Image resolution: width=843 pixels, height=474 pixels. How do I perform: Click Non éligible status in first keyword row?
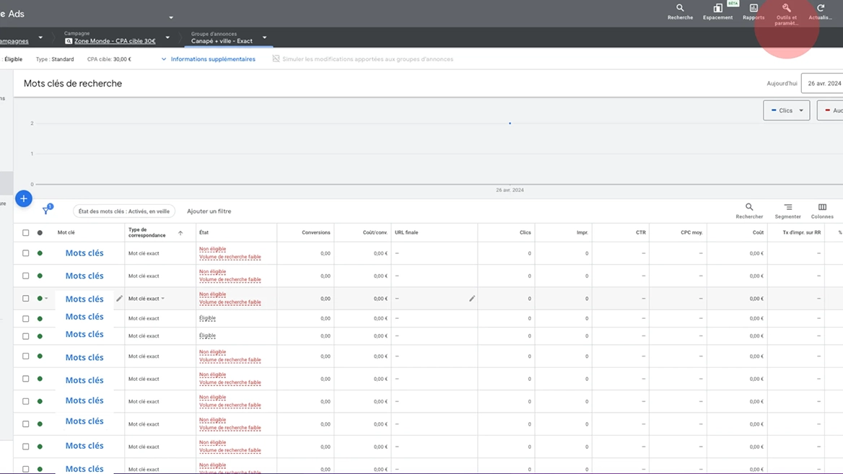click(x=213, y=249)
